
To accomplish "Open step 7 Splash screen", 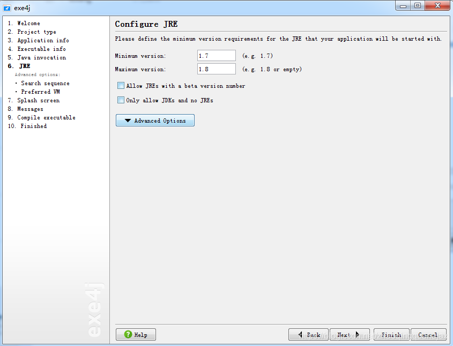I will pyautogui.click(x=34, y=100).
